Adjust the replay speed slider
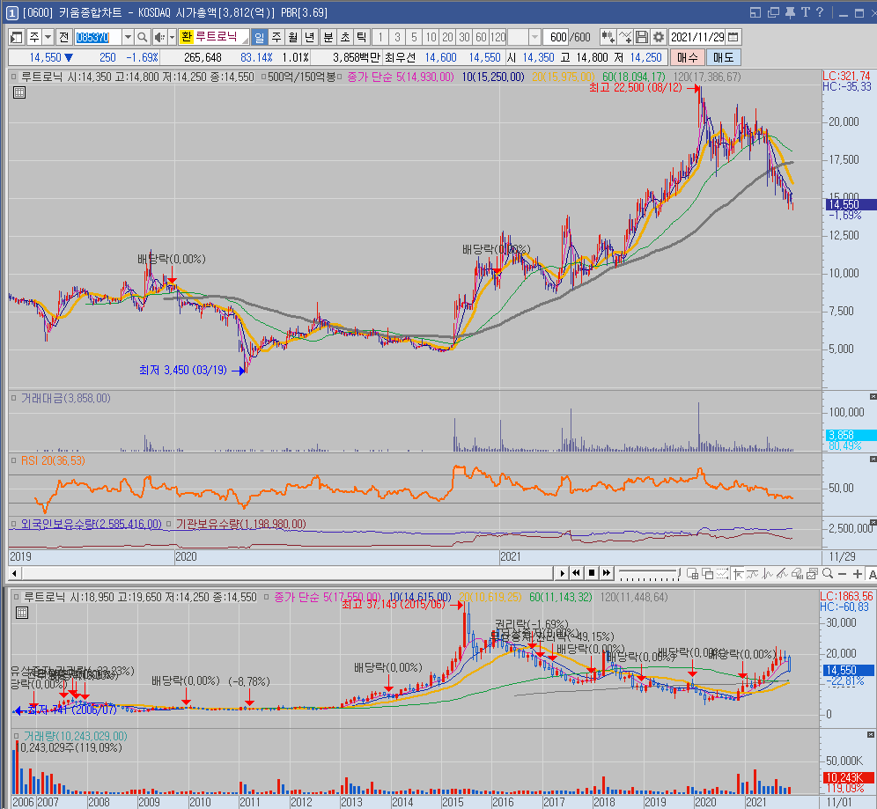The height and width of the screenshot is (809, 877). [649, 574]
